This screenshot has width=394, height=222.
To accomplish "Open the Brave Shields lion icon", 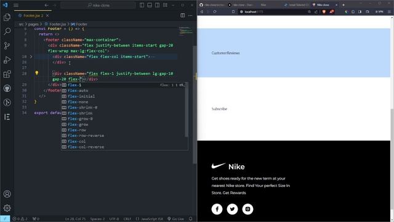I will click(x=324, y=12).
